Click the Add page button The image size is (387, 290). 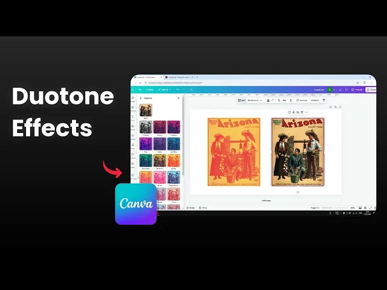[266, 201]
